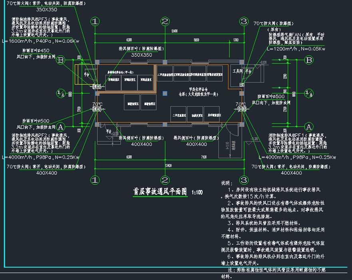
Task: Click the 甲类化学品仓 room label
Action: click(x=198, y=89)
